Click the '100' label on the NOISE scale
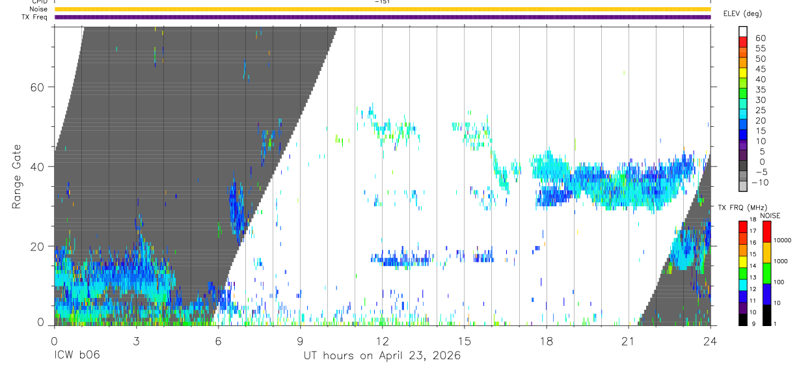Image resolution: width=799 pixels, height=369 pixels. point(779,282)
